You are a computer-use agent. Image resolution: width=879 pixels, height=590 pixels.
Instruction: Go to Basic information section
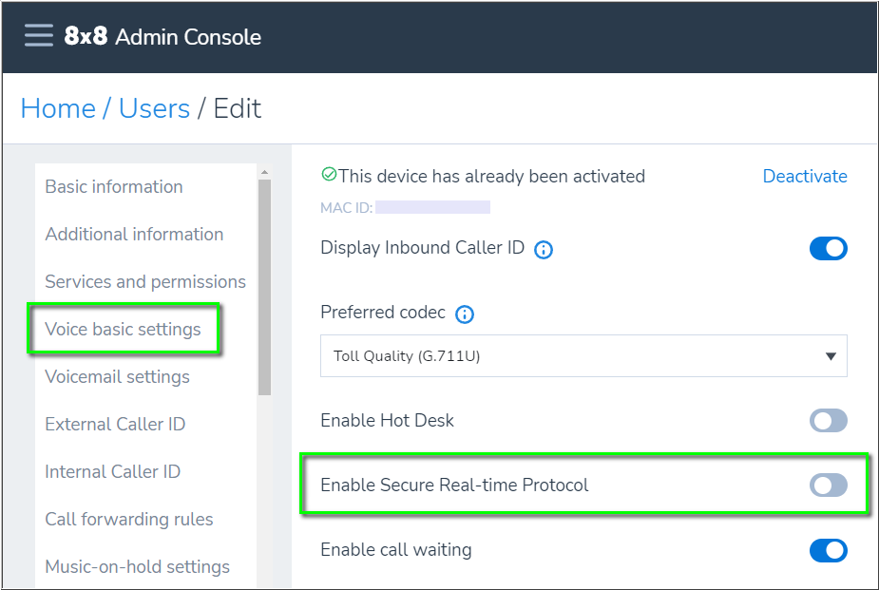tap(114, 186)
